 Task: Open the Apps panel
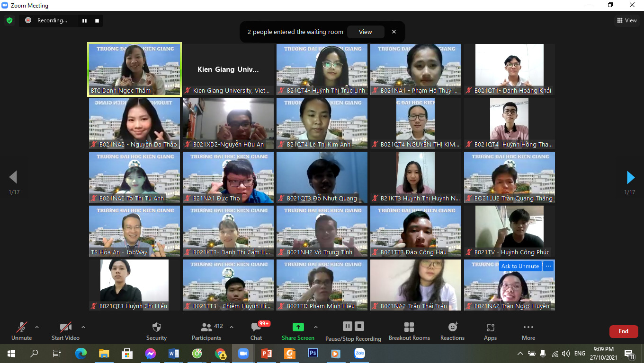[490, 330]
